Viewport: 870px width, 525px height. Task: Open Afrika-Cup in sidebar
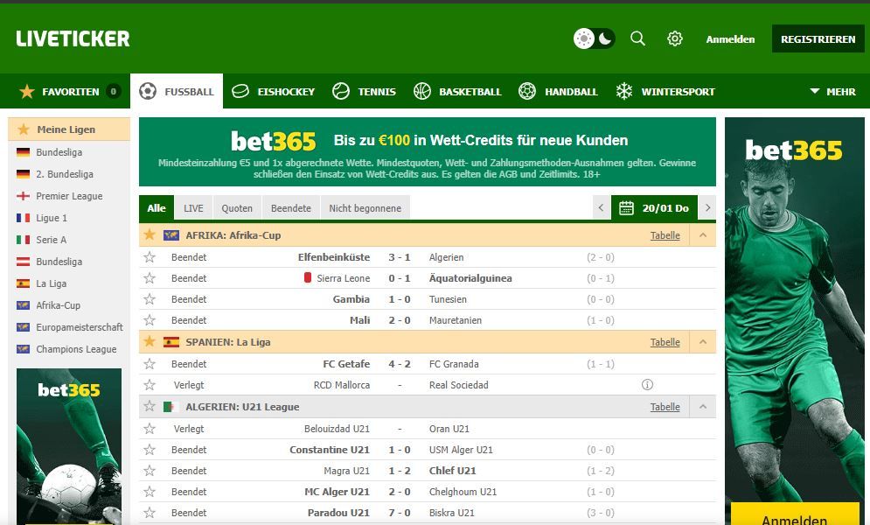coord(58,305)
